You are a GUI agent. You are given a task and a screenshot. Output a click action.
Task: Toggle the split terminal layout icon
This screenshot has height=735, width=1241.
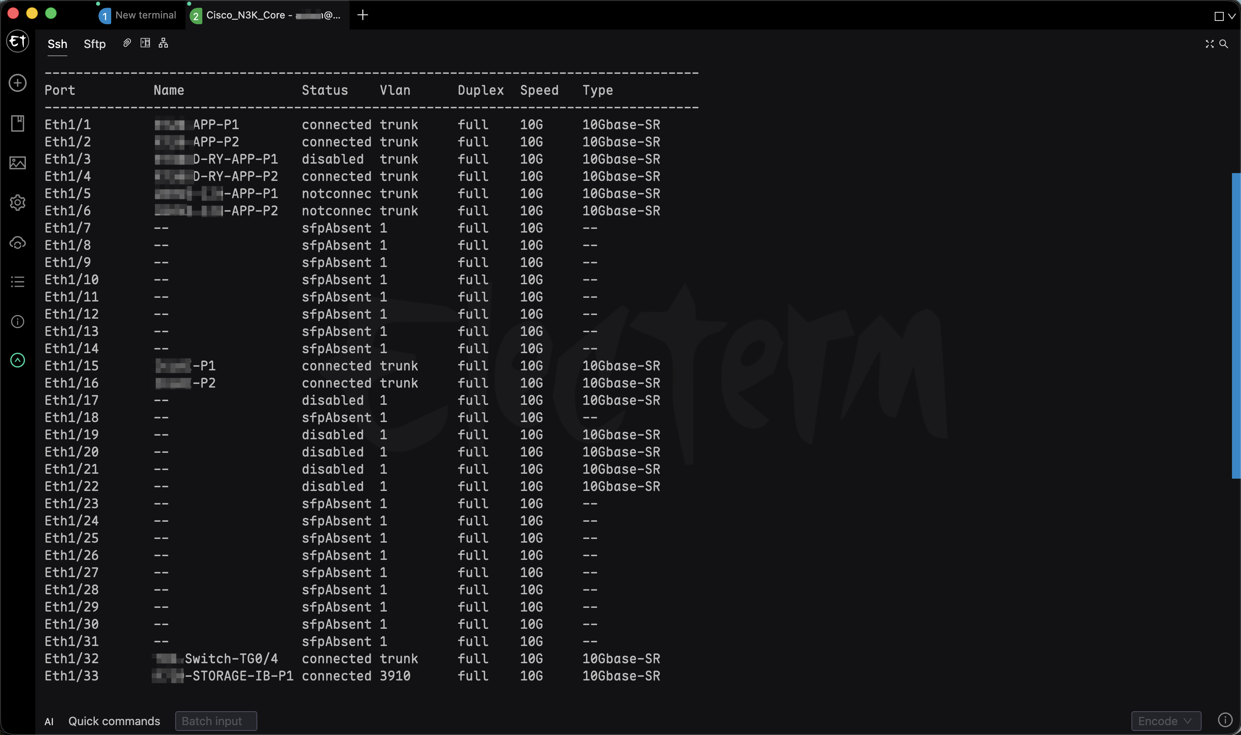click(x=145, y=43)
